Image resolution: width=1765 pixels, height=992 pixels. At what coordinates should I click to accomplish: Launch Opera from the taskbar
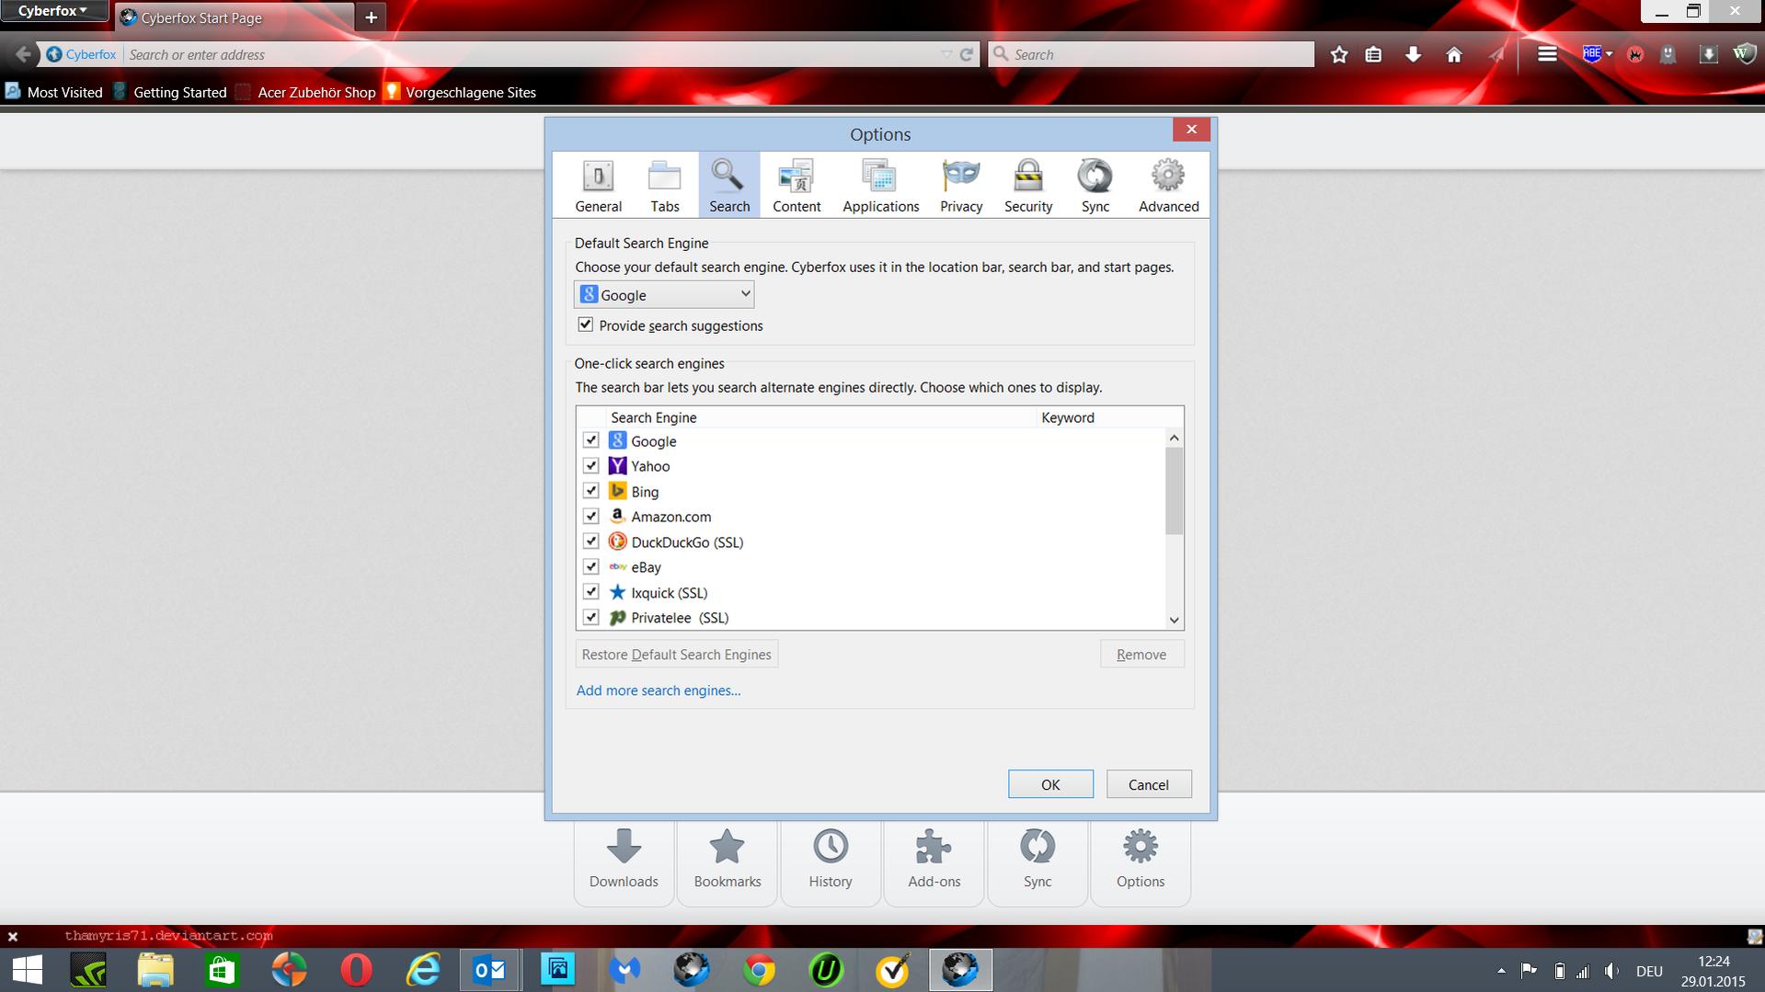(356, 970)
